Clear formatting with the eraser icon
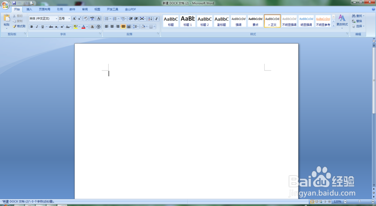376x206 pixels. click(x=86, y=18)
